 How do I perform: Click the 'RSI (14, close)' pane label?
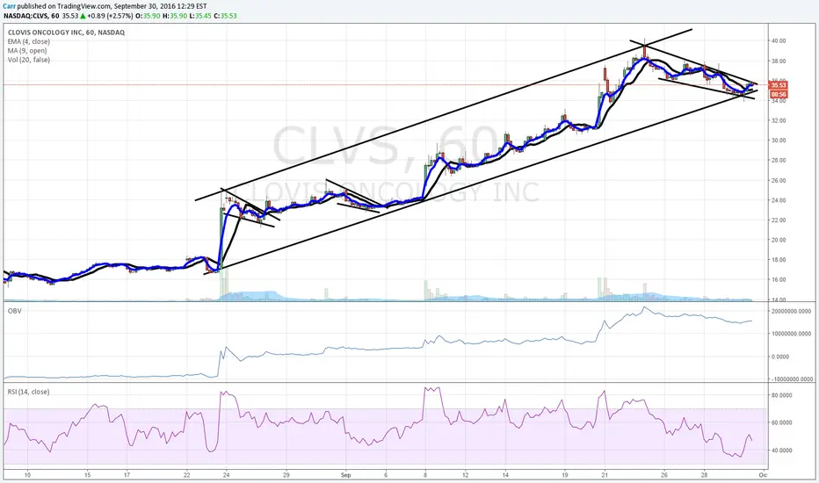pos(28,392)
